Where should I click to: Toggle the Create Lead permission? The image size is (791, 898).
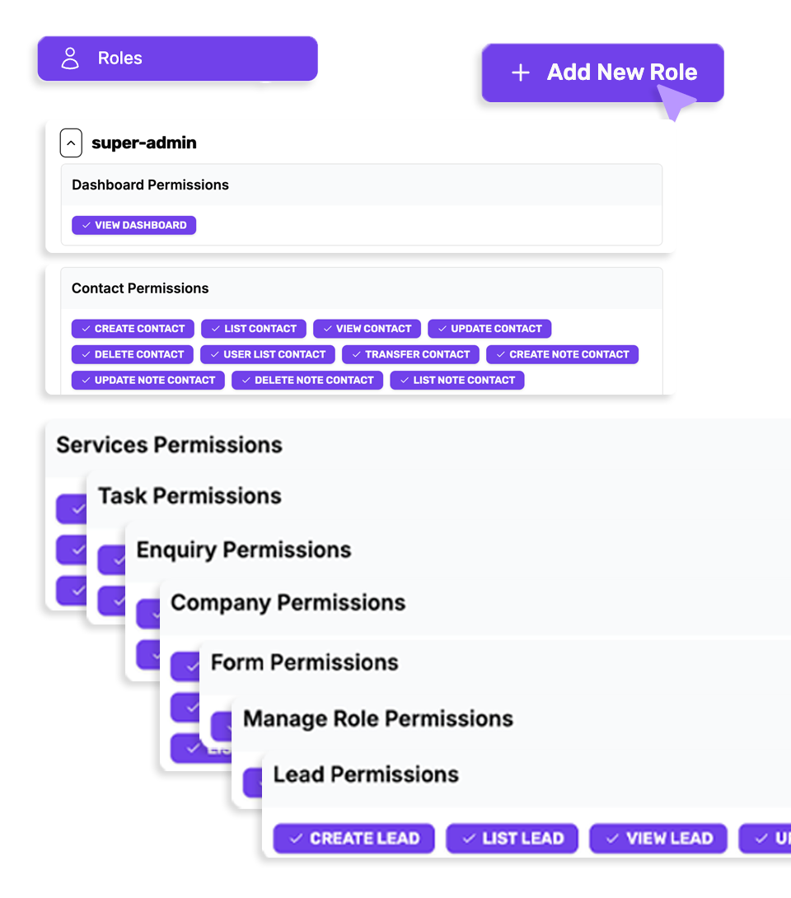354,839
